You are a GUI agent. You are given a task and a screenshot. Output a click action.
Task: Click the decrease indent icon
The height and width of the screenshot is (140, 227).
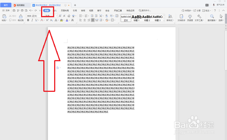pyautogui.click(x=92, y=16)
